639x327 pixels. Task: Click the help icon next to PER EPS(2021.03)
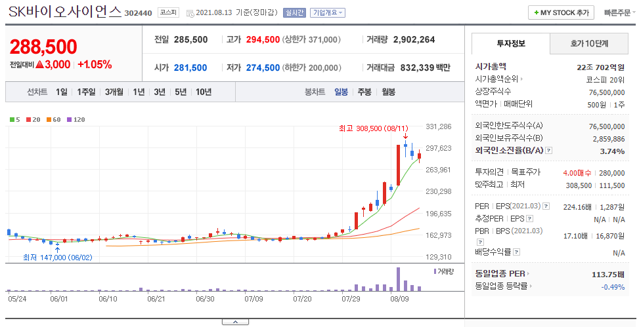click(x=546, y=206)
